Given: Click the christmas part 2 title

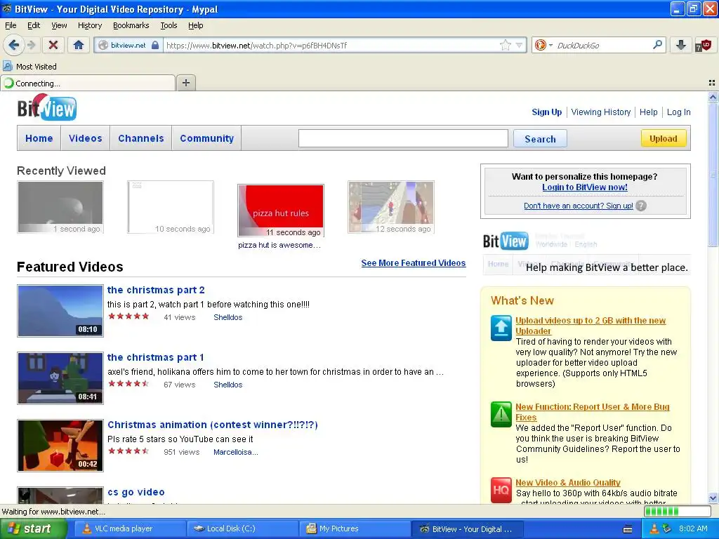Looking at the screenshot, I should pyautogui.click(x=156, y=290).
